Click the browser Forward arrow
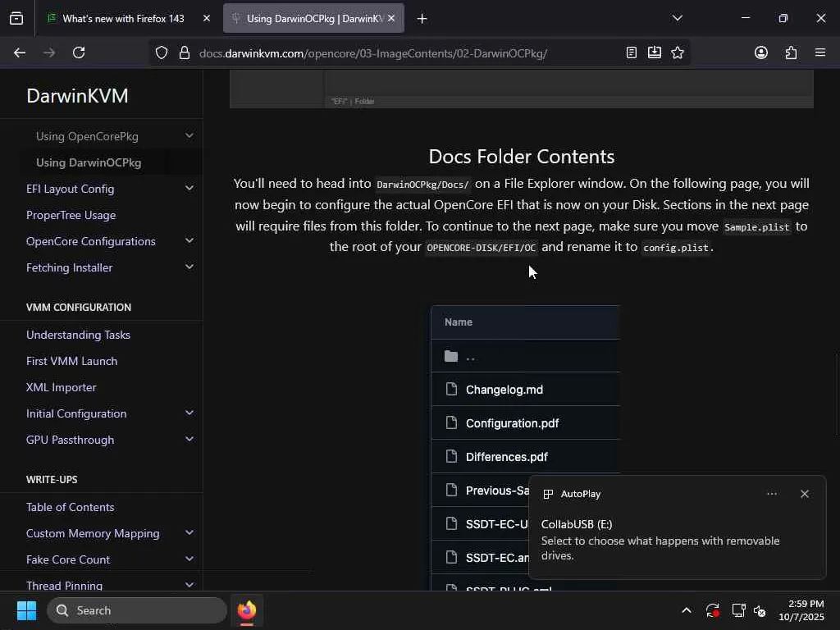This screenshot has height=630, width=840. click(x=49, y=52)
